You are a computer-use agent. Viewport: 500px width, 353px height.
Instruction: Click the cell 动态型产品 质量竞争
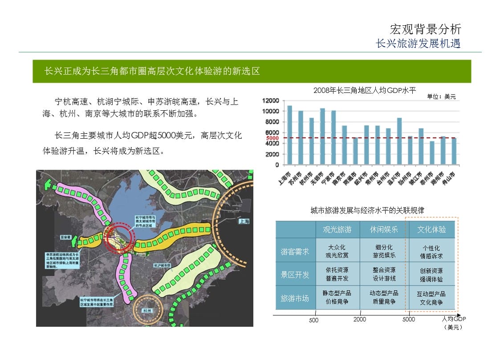384,297
